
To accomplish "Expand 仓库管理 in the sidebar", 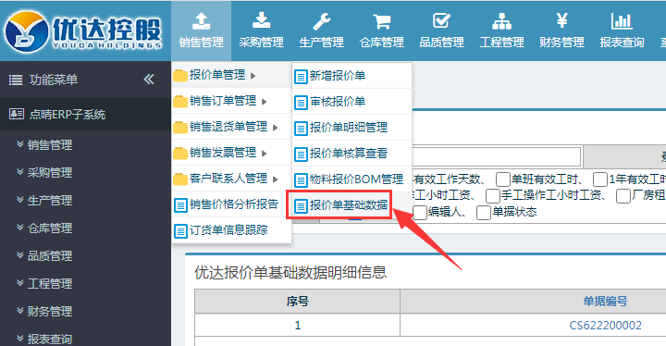I will (44, 229).
